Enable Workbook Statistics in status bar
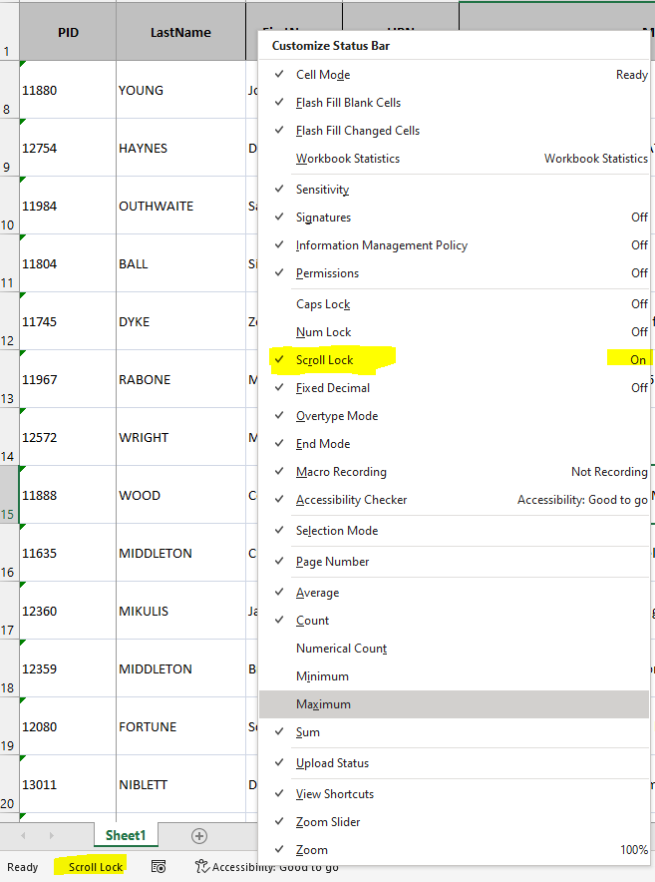Image resolution: width=655 pixels, height=882 pixels. (x=455, y=159)
